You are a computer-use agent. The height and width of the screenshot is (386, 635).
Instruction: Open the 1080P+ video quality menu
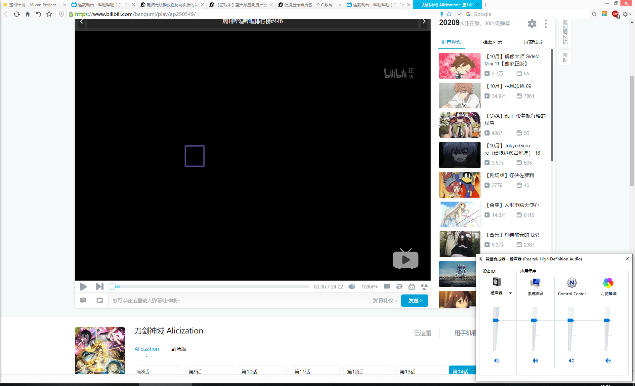369,287
